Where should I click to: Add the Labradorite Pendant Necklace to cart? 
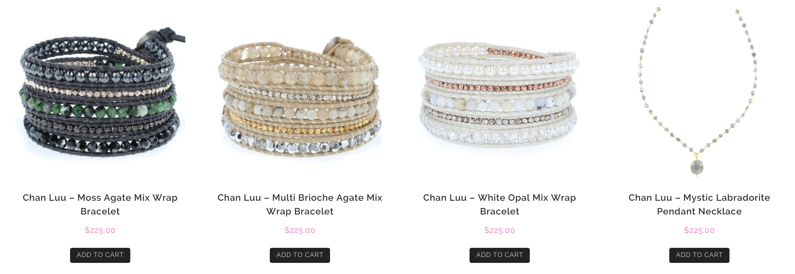(699, 255)
